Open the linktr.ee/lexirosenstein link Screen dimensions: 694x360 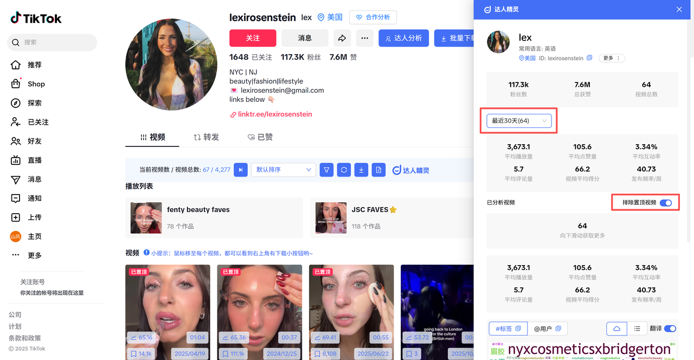pos(275,114)
